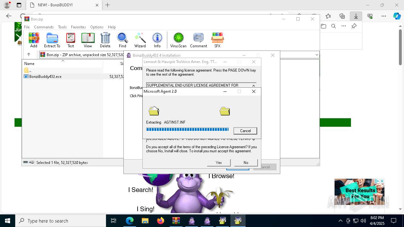
Task: Show hidden system tray icons
Action: (340, 221)
